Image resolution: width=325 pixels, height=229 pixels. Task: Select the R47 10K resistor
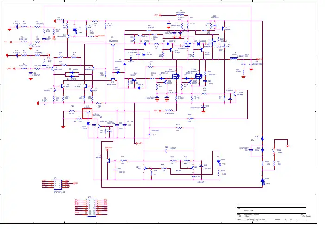coord(124,161)
